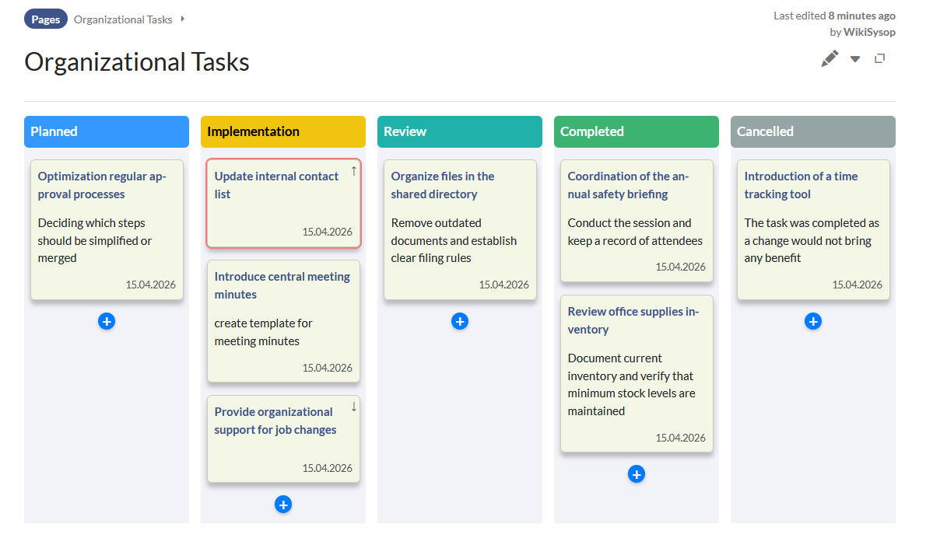Click the Pages breadcrumb button
The width and height of the screenshot is (926, 552).
pos(46,19)
